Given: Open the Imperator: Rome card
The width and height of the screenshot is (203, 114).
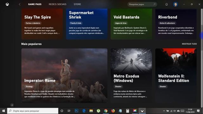Looking at the screenshot, I should [64, 76].
